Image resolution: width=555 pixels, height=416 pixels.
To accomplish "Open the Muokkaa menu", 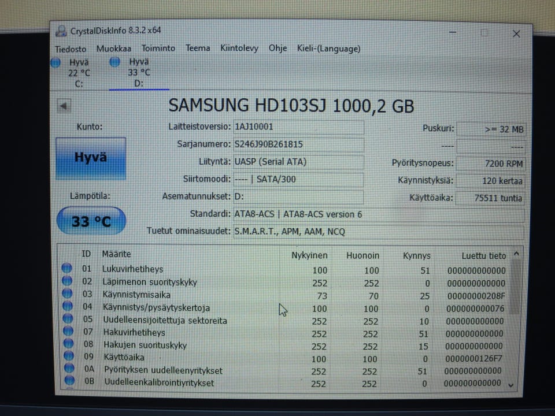I will pyautogui.click(x=114, y=49).
